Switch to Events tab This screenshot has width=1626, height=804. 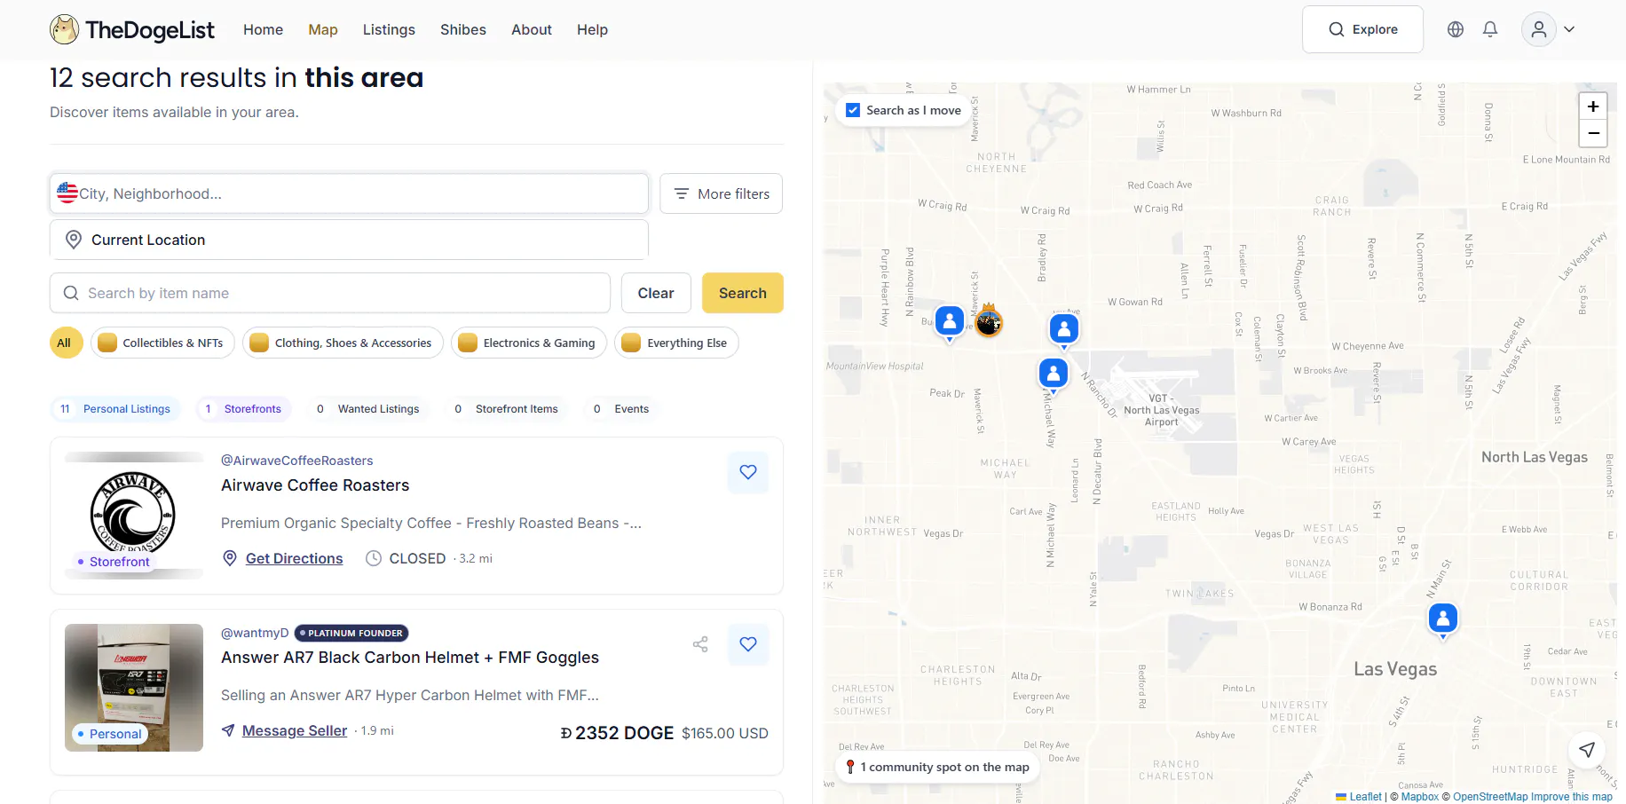[621, 409]
